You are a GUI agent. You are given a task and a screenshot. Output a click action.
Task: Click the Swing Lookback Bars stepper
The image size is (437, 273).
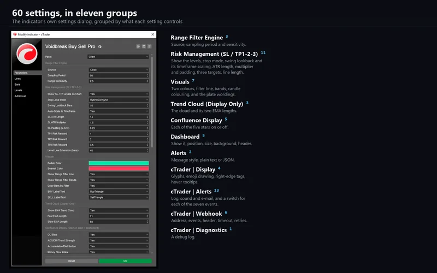(x=119, y=105)
